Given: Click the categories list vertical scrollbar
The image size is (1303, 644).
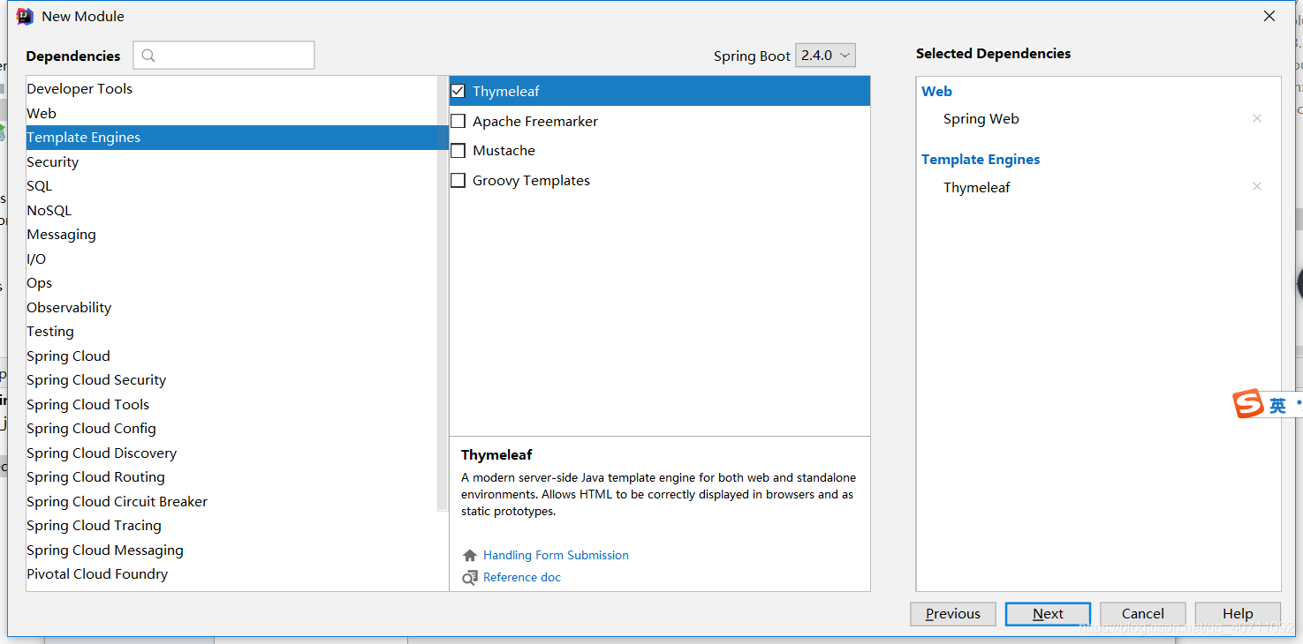Looking at the screenshot, I should tap(443, 294).
